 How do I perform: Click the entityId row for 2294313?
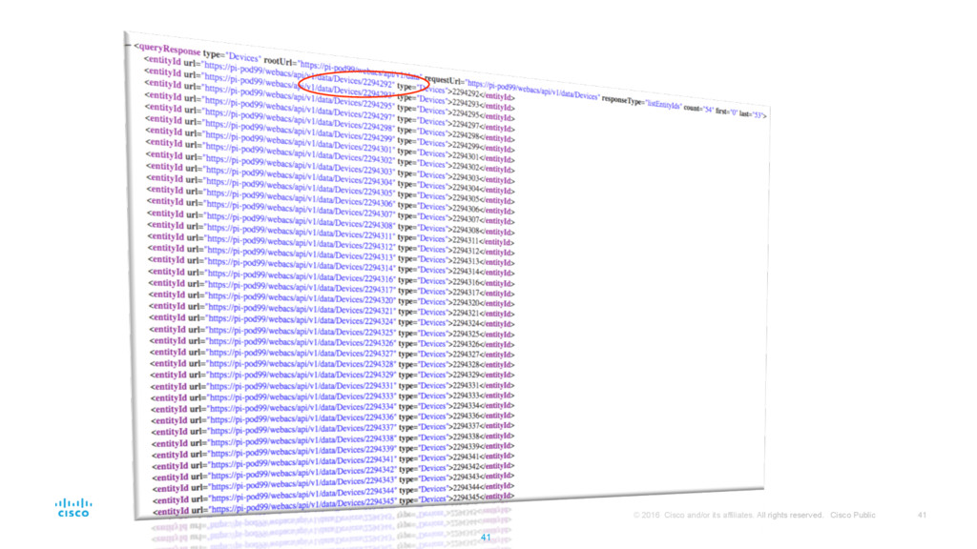point(331,257)
